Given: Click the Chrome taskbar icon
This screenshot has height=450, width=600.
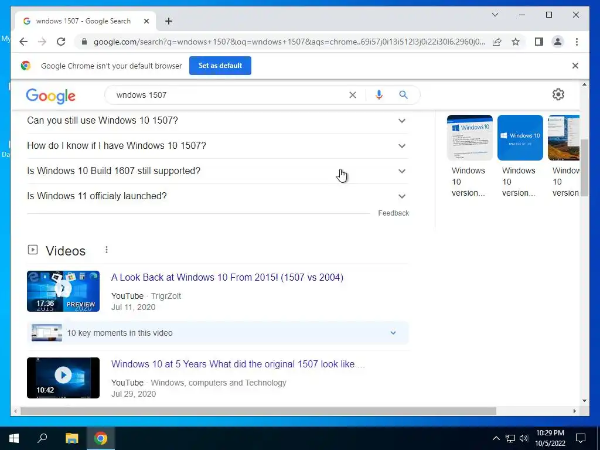Looking at the screenshot, I should point(101,438).
